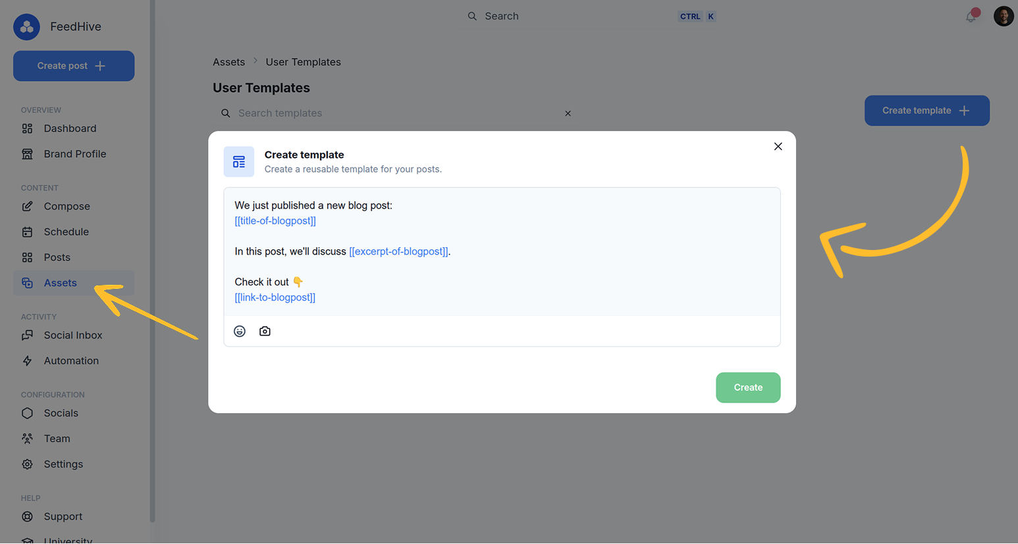Screen dimensions: 1018x544
Task: Navigate to Schedule in sidebar
Action: pyautogui.click(x=66, y=232)
